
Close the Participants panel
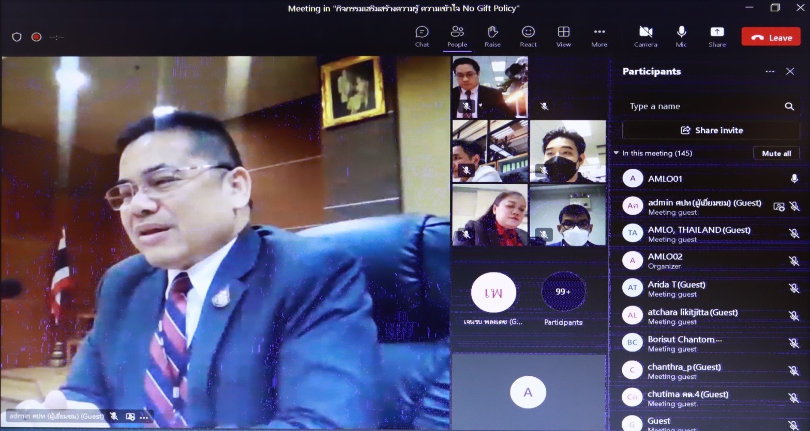click(790, 72)
